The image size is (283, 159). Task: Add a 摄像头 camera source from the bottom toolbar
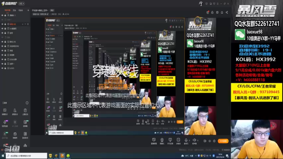(x=162, y=141)
